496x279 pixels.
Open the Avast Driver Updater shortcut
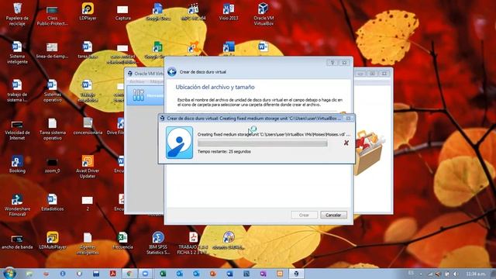click(x=88, y=167)
